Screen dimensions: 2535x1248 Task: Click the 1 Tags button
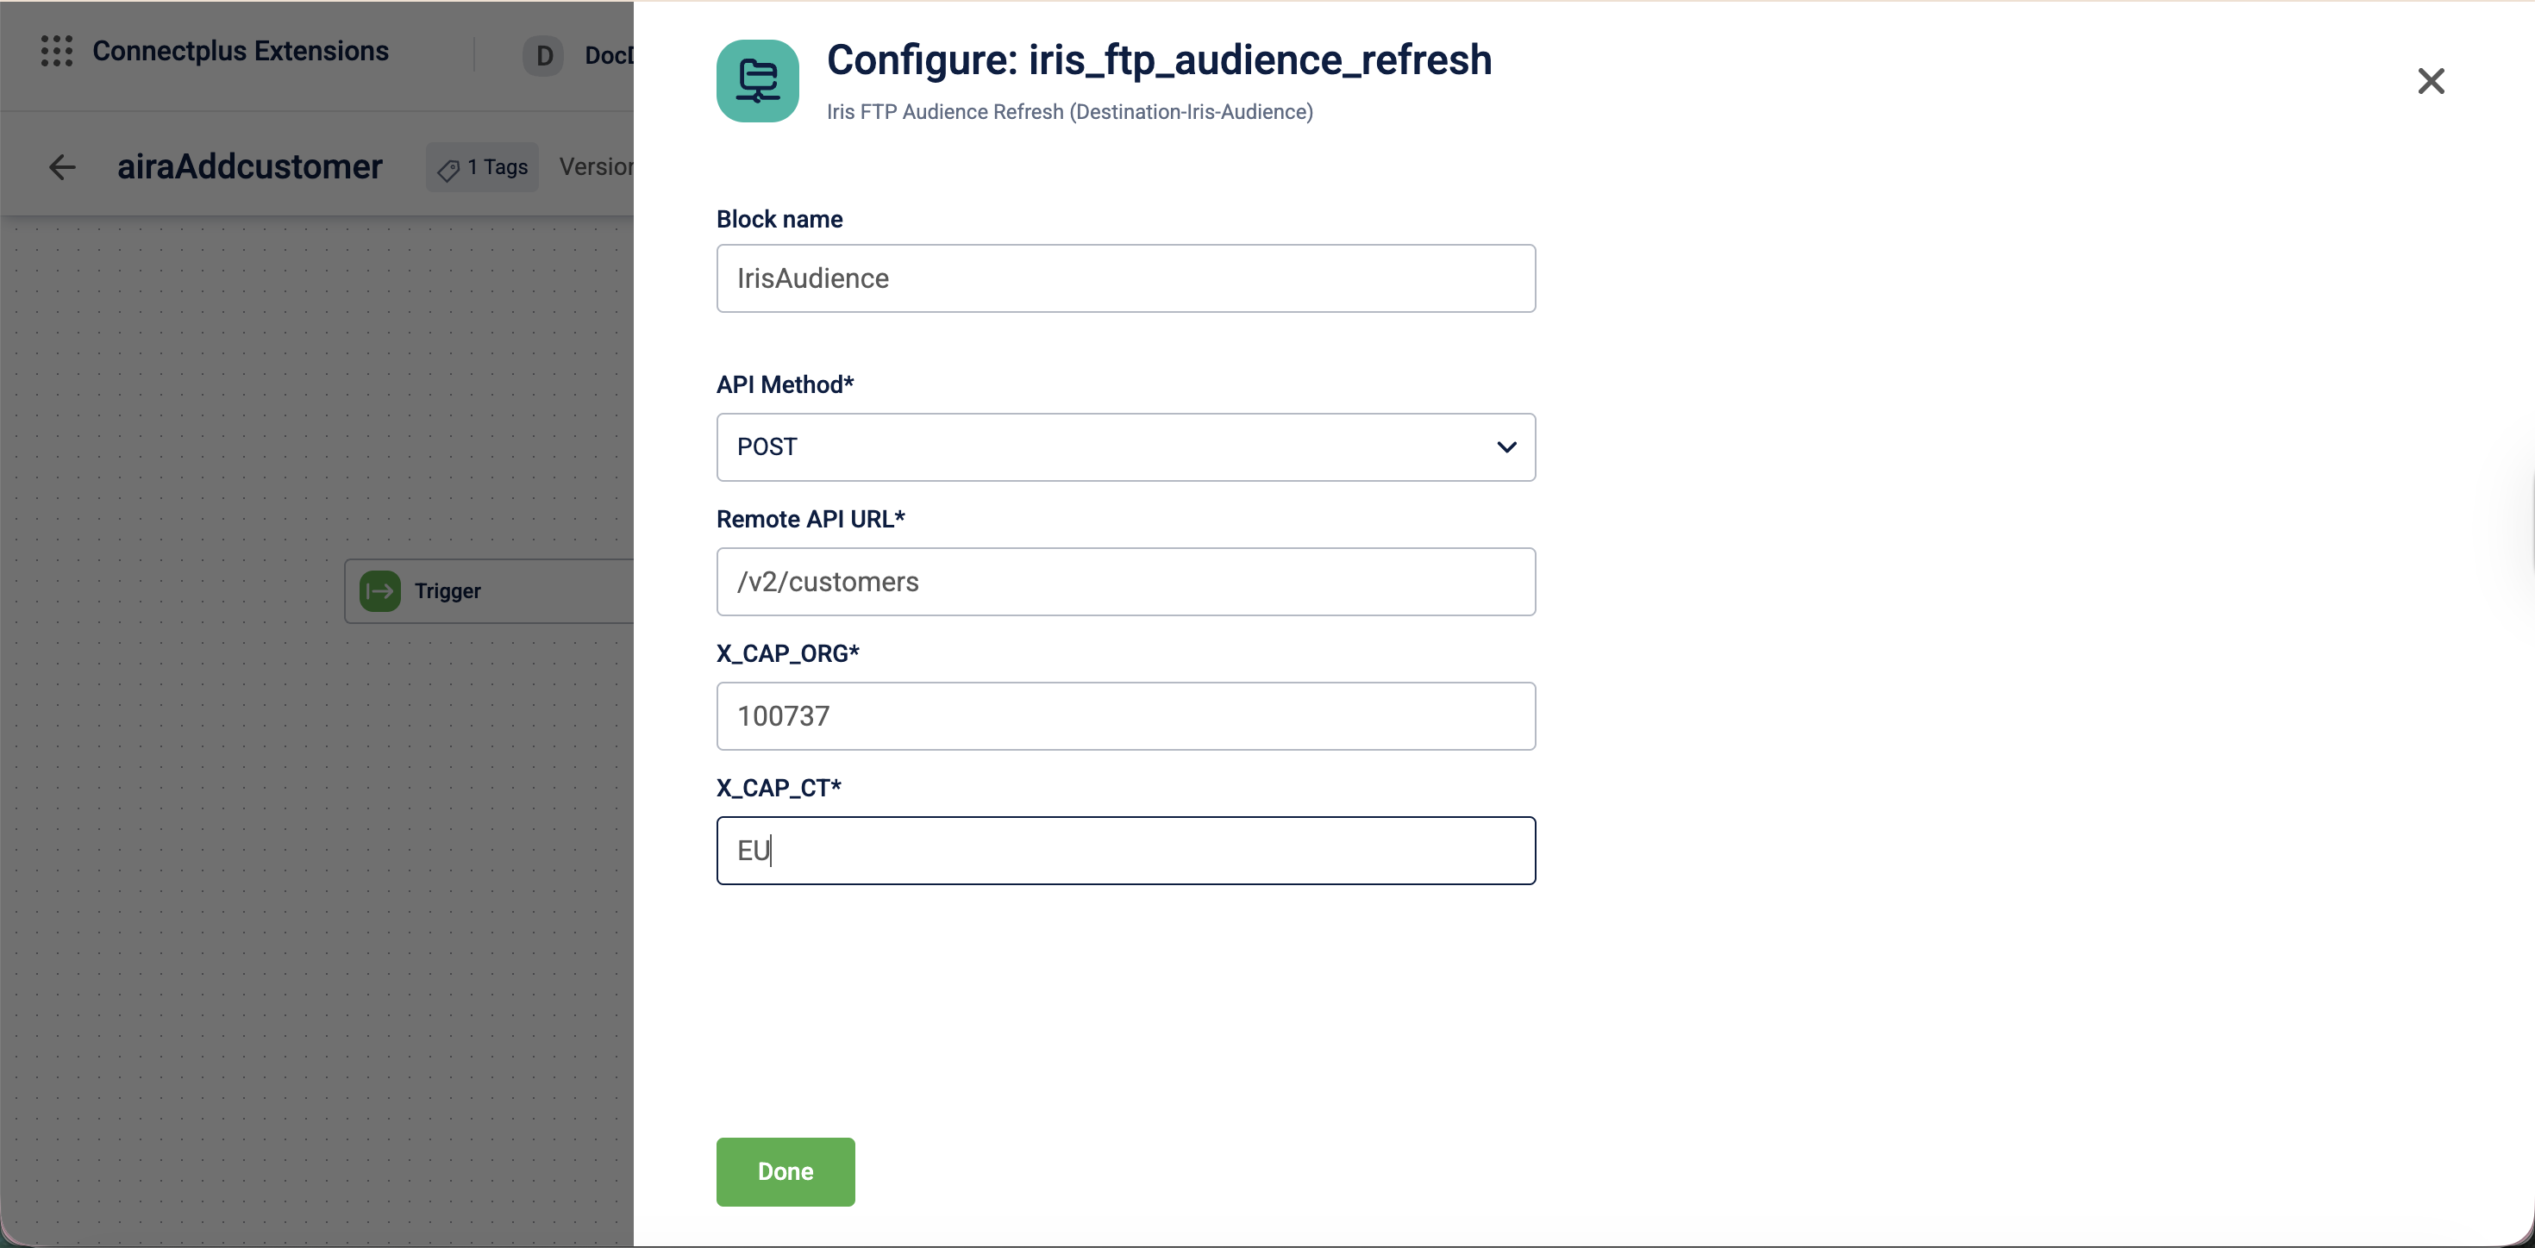point(482,168)
